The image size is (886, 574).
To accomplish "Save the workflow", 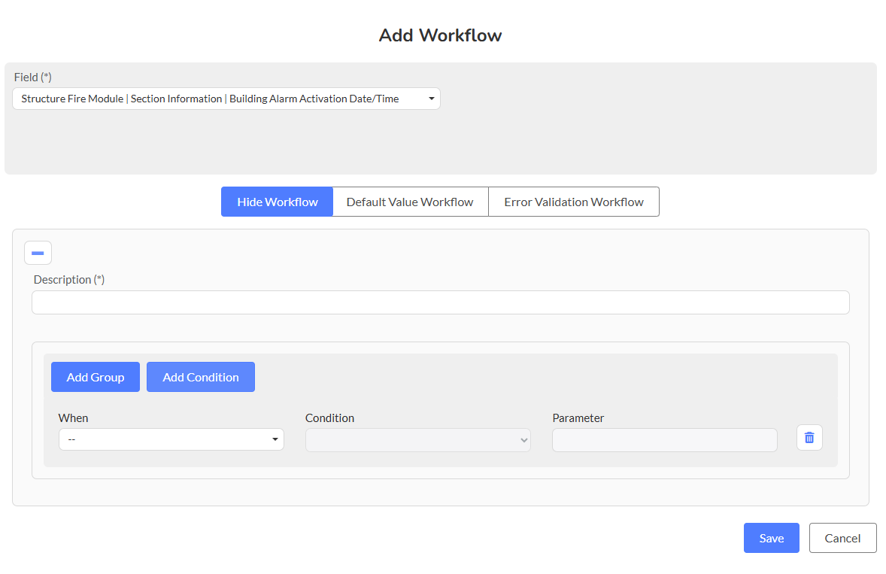I will 771,538.
